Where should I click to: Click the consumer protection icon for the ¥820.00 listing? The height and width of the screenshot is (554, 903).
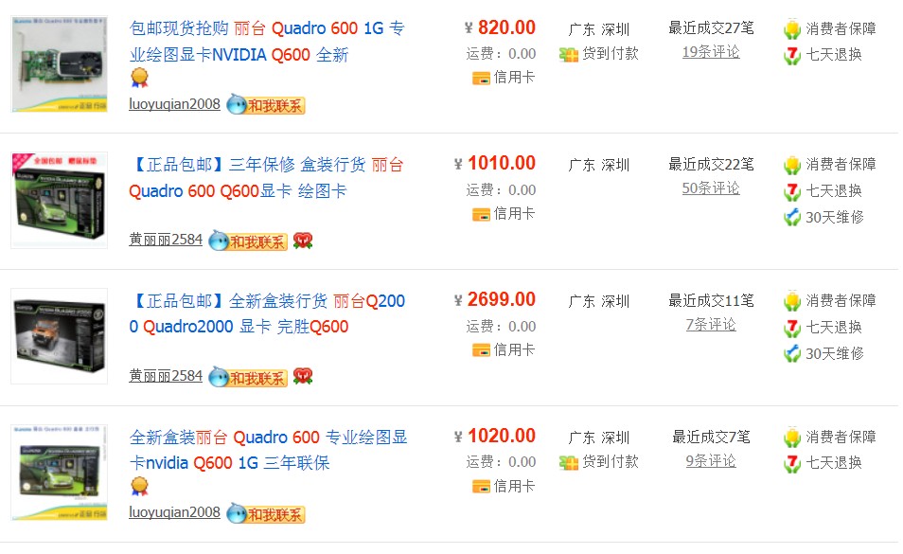tap(792, 29)
